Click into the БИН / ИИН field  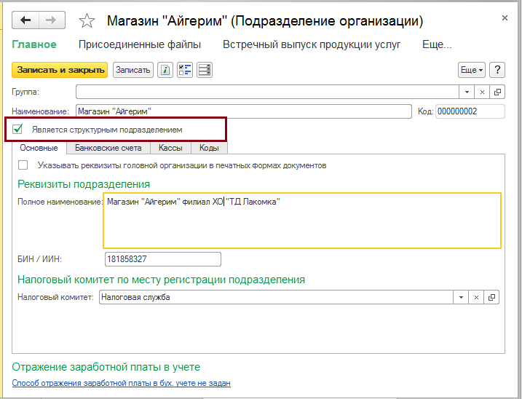pos(162,259)
